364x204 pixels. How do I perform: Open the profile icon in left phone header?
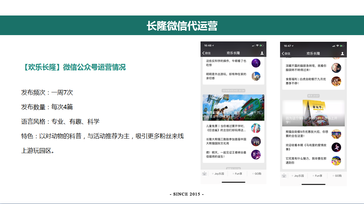coord(262,53)
